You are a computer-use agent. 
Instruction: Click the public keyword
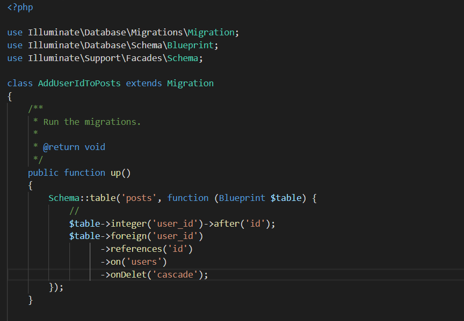pyautogui.click(x=43, y=173)
